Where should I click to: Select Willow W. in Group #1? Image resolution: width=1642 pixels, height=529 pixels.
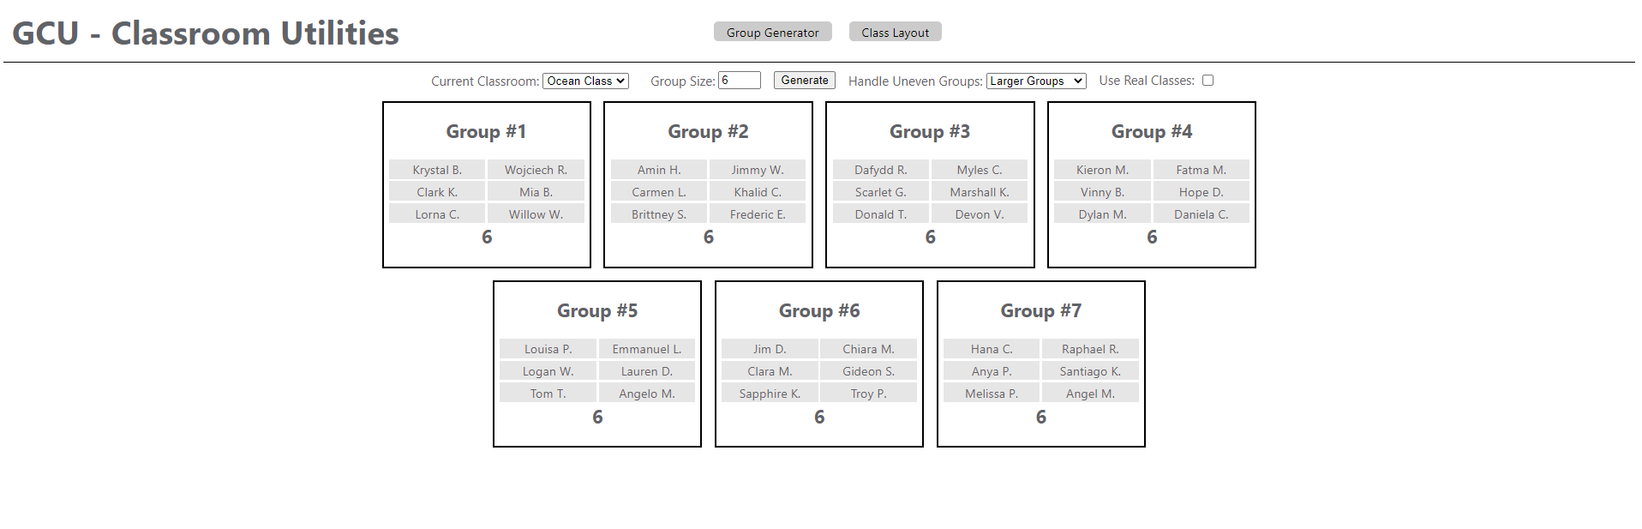[x=536, y=213]
